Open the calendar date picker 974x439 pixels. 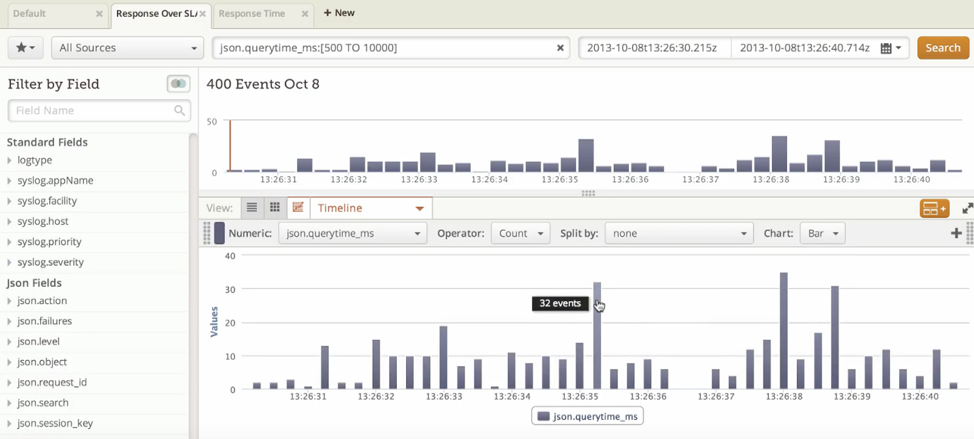point(891,48)
